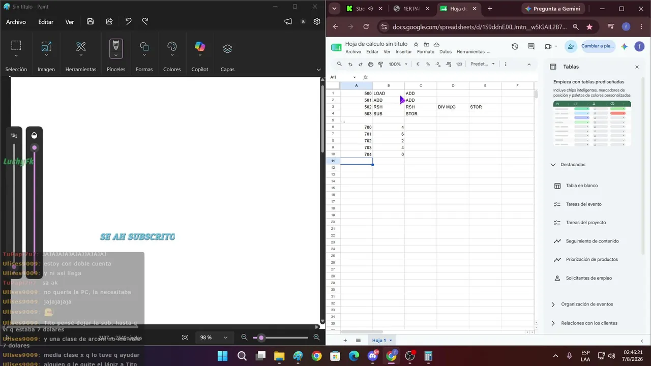Click the search magnifier in Sheets toolbar

pyautogui.click(x=339, y=64)
